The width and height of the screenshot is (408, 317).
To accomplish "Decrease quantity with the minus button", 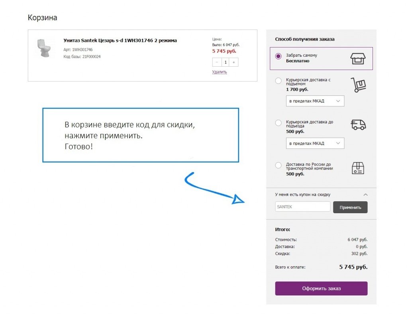I will pos(217,62).
